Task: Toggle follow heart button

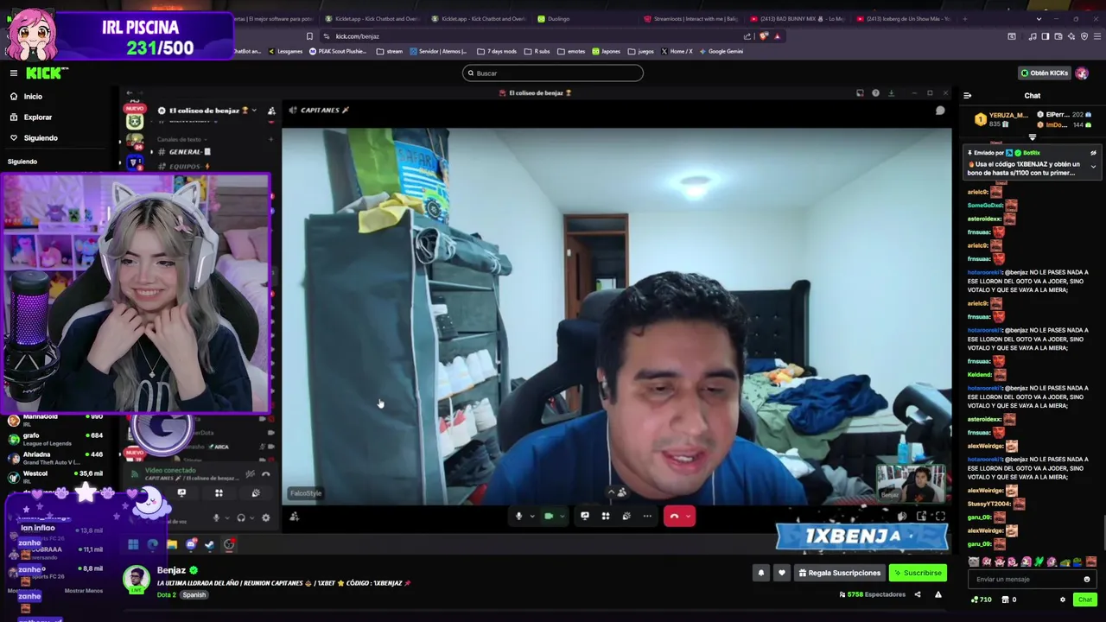Action: [x=782, y=573]
